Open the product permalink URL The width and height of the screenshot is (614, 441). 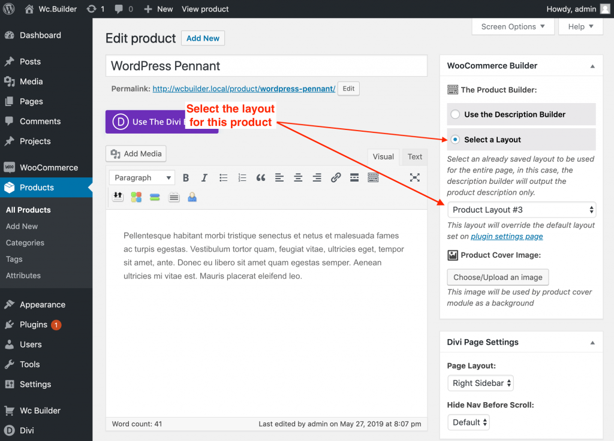point(244,89)
